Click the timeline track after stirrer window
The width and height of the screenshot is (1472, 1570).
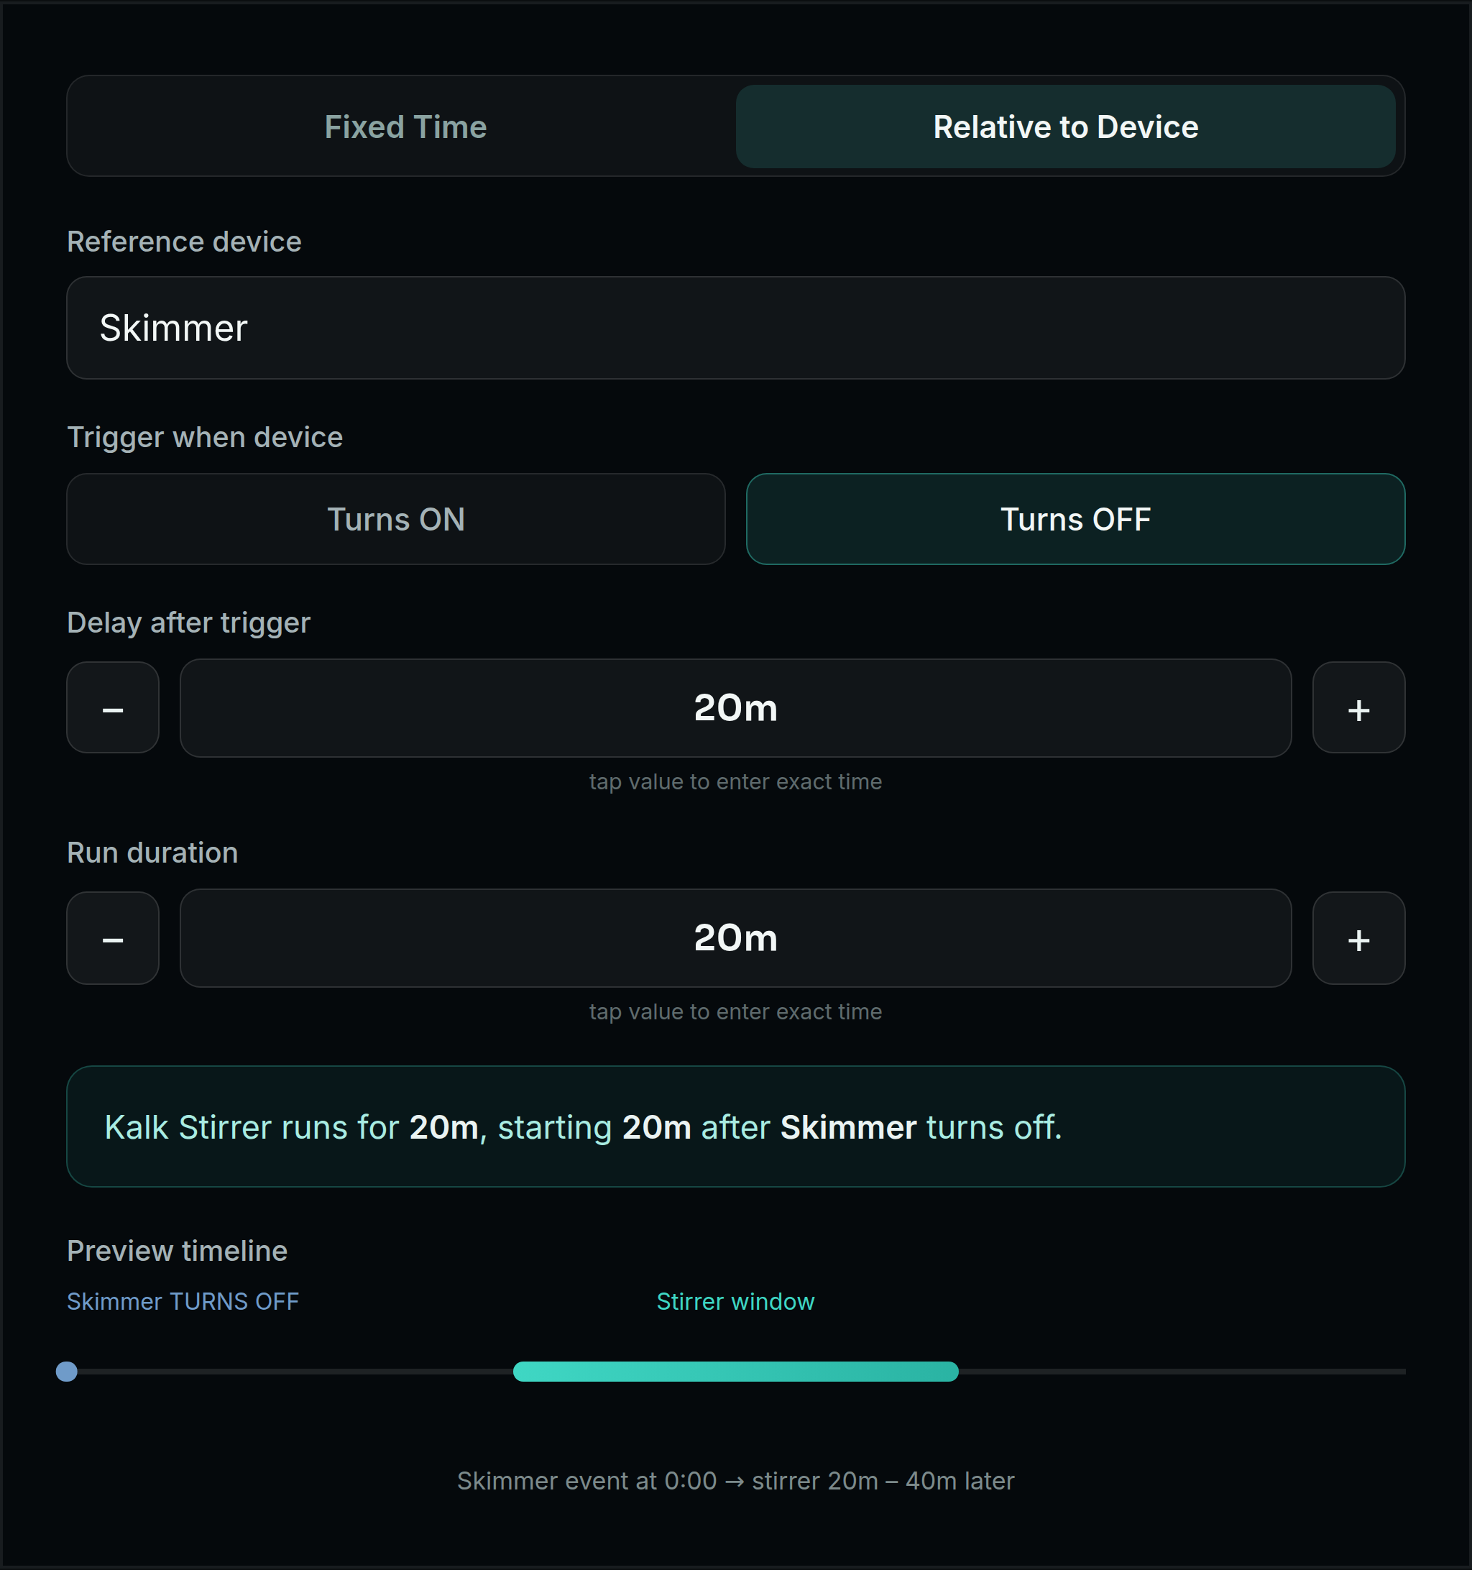[x=1182, y=1372]
